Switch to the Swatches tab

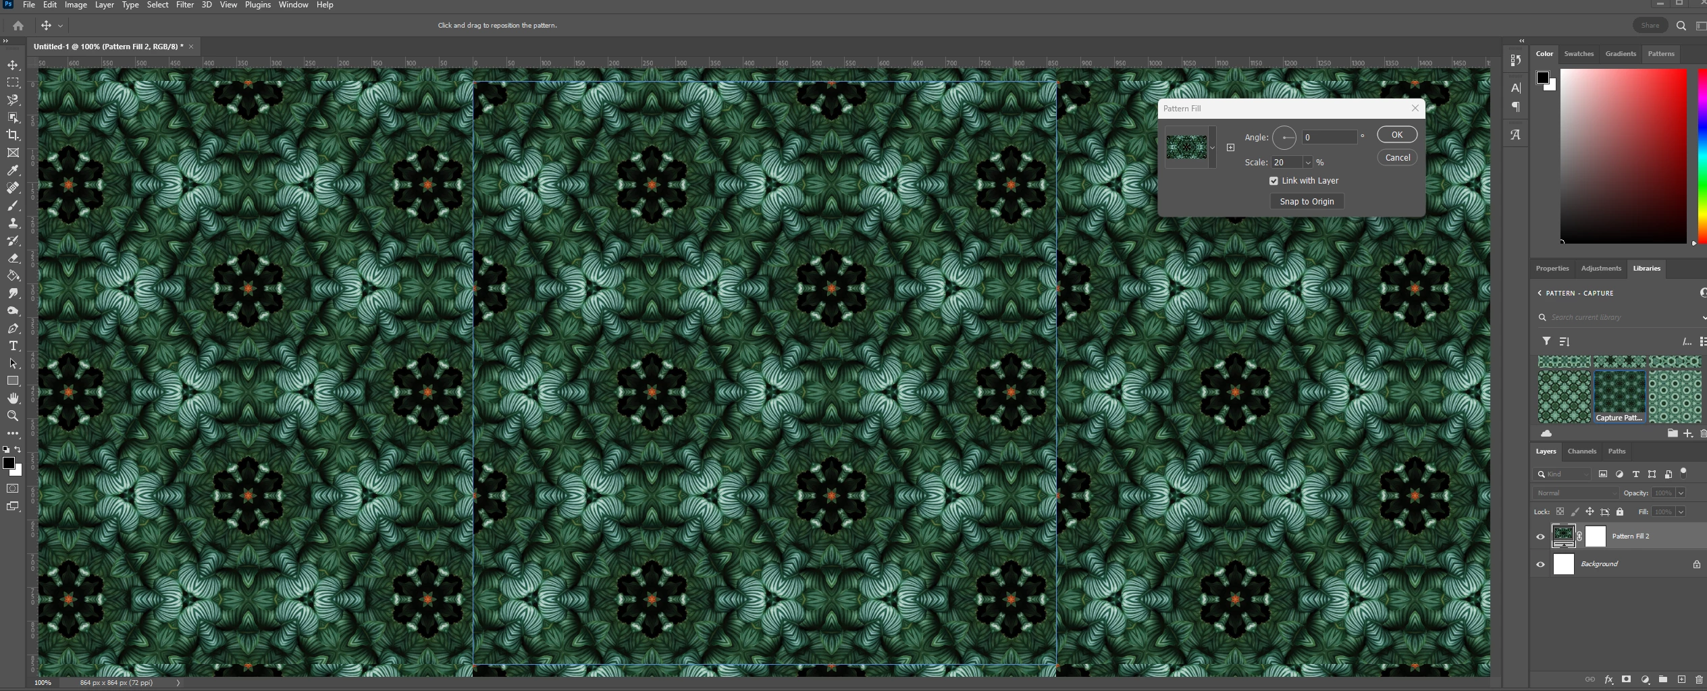(1579, 54)
